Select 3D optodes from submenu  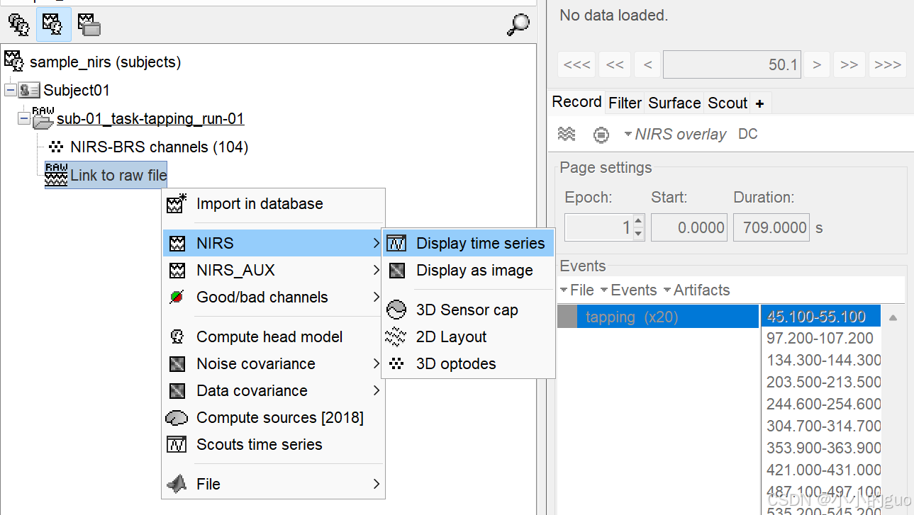click(455, 364)
